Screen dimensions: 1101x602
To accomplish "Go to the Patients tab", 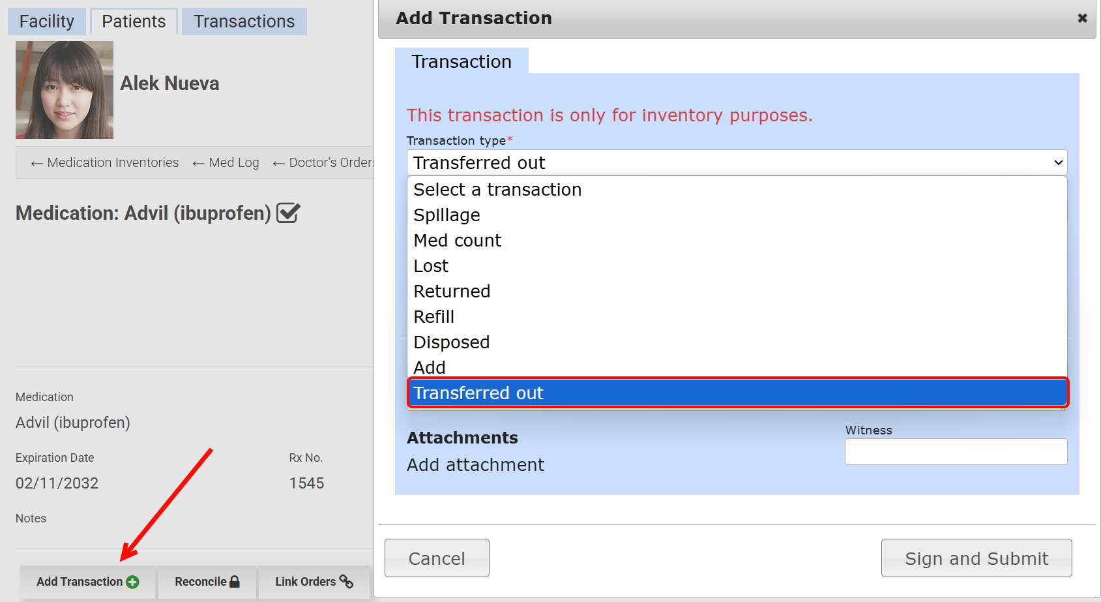I will [x=134, y=22].
